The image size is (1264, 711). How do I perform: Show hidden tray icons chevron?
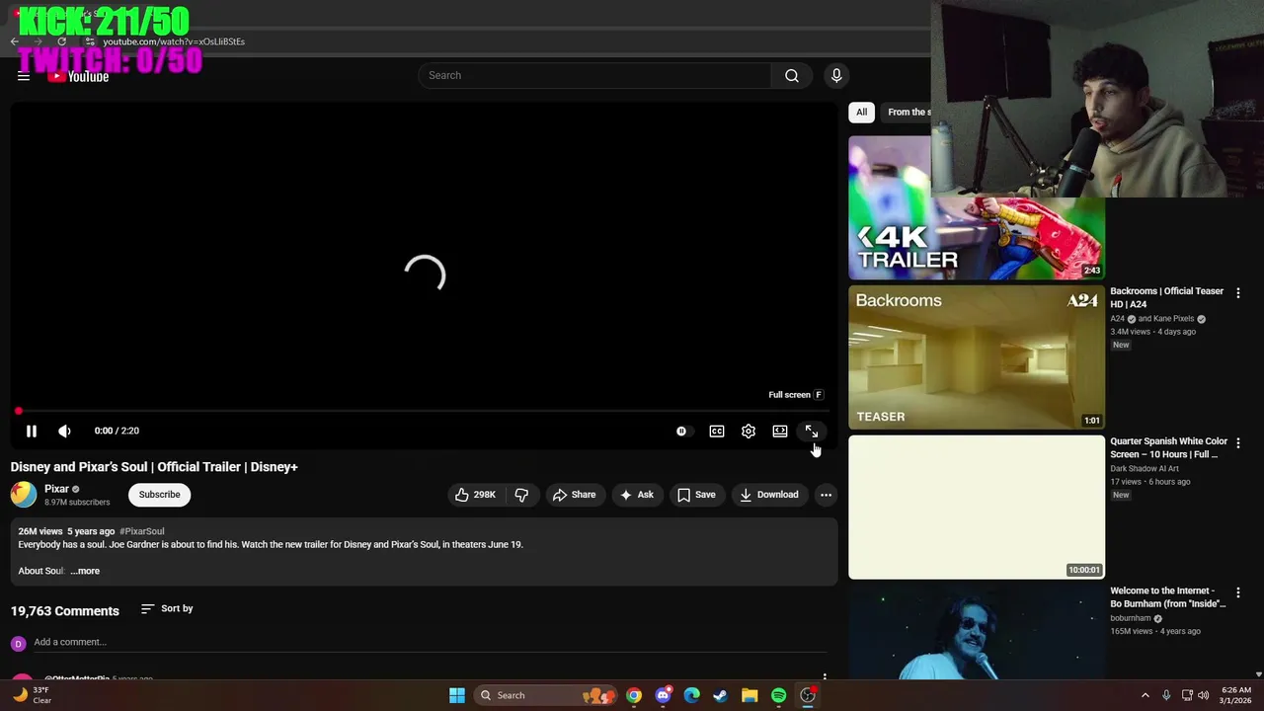pos(1145,695)
